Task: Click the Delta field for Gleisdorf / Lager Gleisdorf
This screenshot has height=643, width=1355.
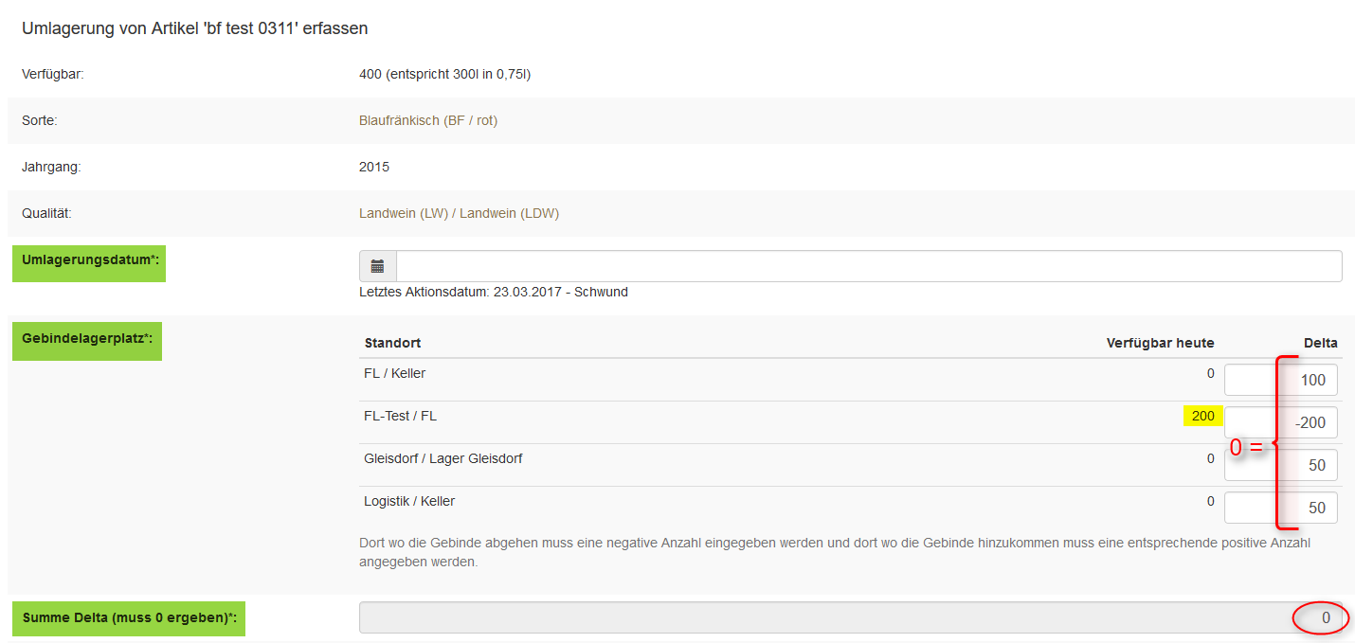Action: click(x=1280, y=465)
